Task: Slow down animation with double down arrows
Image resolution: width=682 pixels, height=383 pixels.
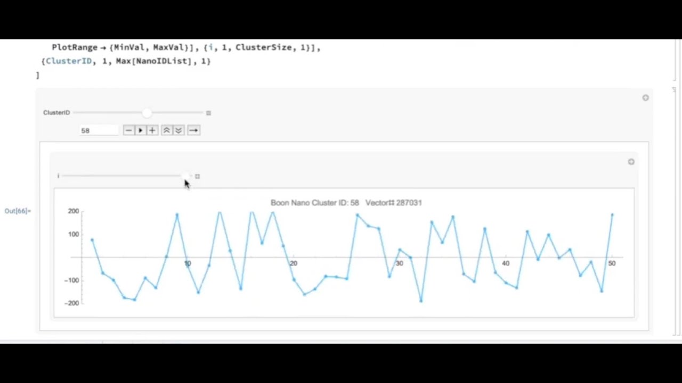Action: coord(178,130)
